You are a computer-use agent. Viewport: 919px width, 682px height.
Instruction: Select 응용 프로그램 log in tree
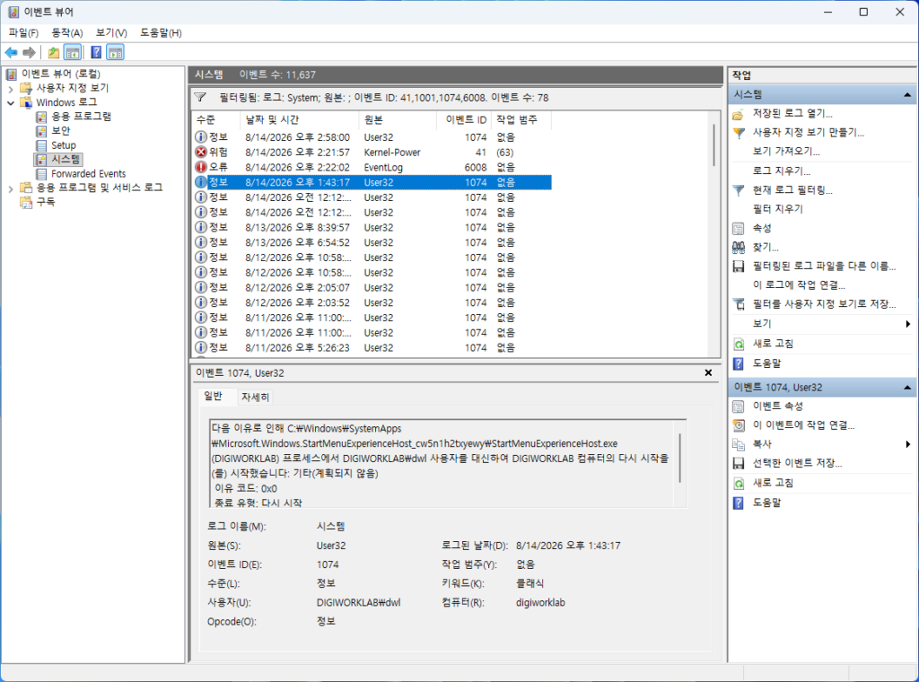(x=81, y=117)
